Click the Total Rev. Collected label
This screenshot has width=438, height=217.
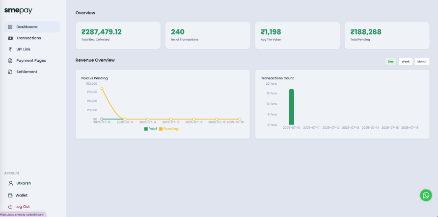pyautogui.click(x=95, y=40)
